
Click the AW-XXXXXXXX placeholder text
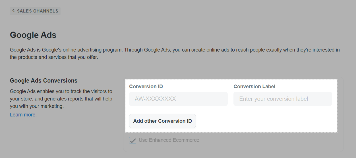[x=155, y=99]
